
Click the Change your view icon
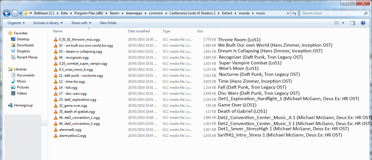coord(337,23)
